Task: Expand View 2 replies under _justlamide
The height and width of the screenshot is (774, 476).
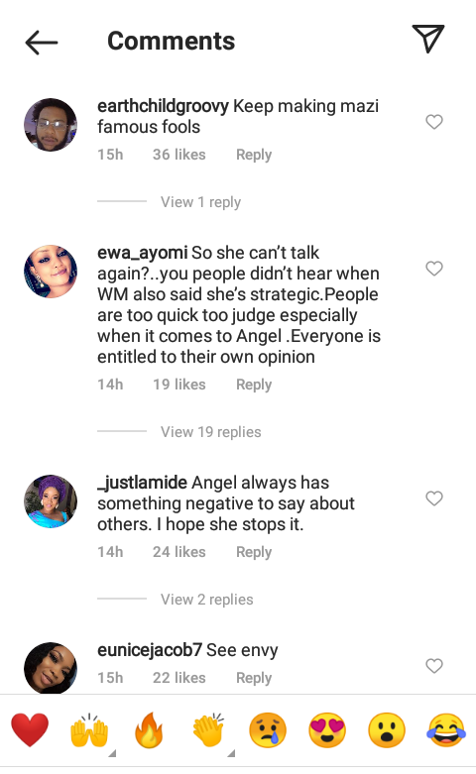Action: click(207, 600)
